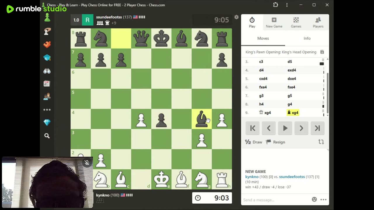Open the Learn lessons sidebar icon
This screenshot has height=210, width=374.
tap(47, 57)
